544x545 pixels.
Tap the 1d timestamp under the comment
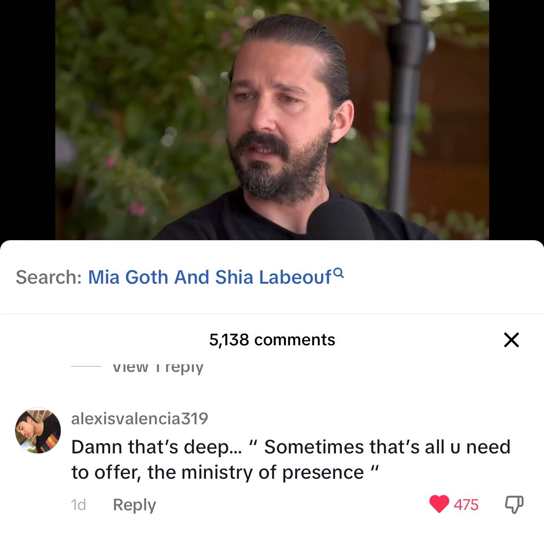coord(78,504)
